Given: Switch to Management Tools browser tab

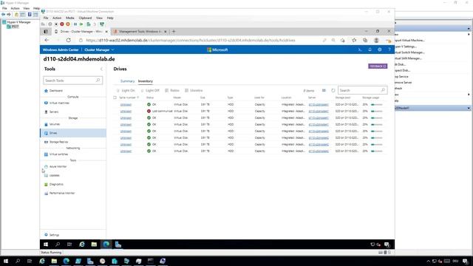Looking at the screenshot, I should click(x=140, y=31).
